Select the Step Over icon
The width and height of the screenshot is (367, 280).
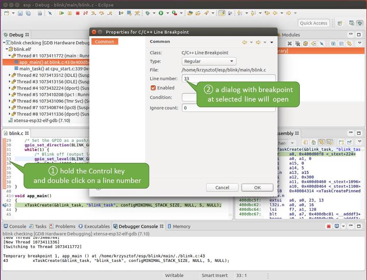click(101, 13)
